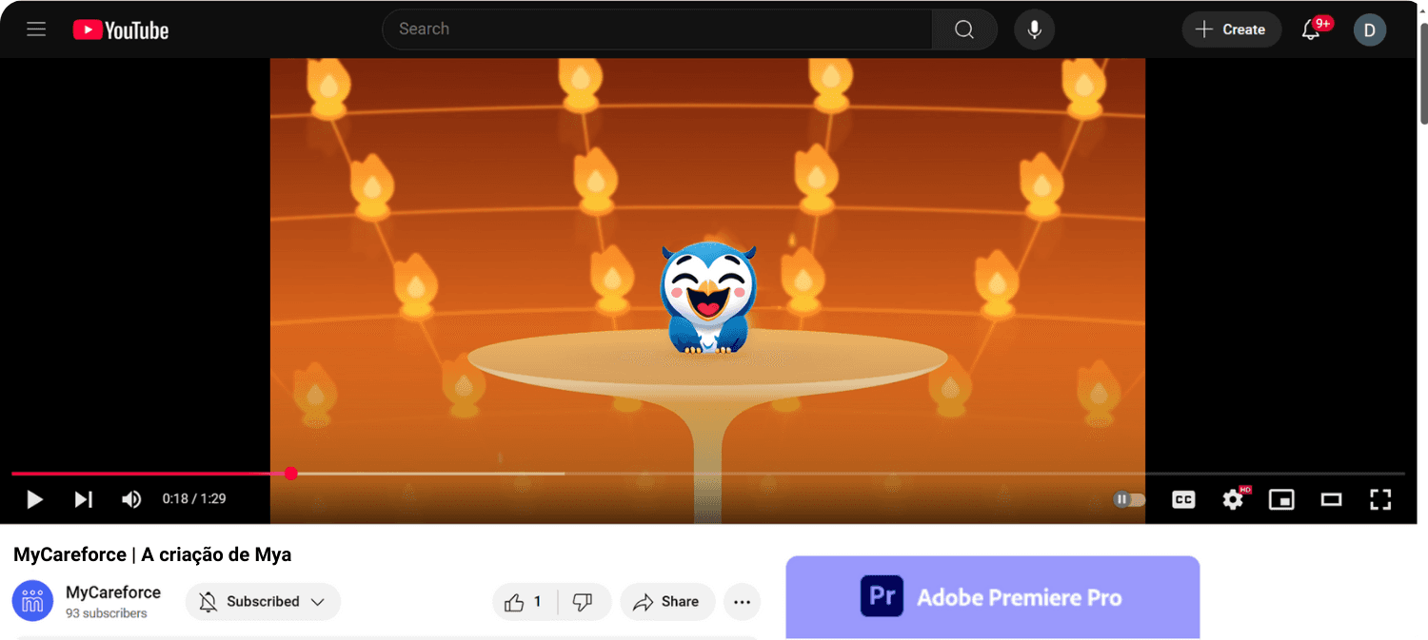1428x640 pixels.
Task: Click the red progress bar scrubber
Action: 291,474
